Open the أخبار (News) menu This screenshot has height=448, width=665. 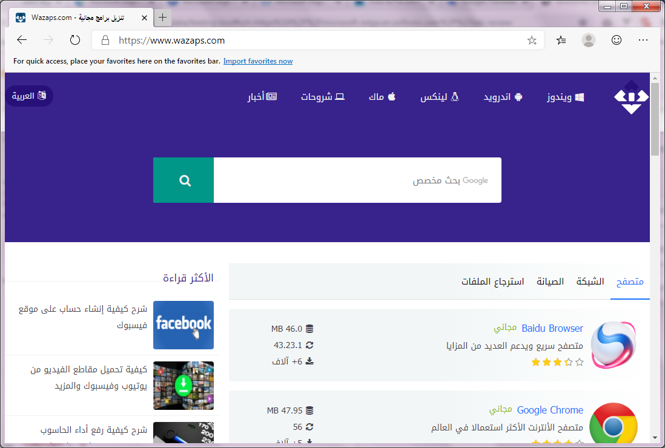coord(262,97)
